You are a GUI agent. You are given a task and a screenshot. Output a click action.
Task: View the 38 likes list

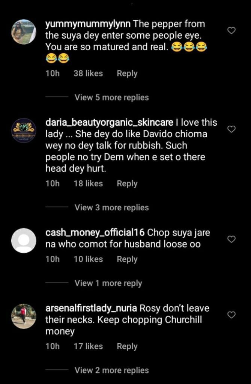coord(88,73)
